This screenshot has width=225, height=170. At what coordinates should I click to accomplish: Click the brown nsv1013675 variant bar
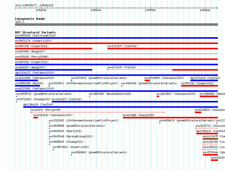(210, 139)
